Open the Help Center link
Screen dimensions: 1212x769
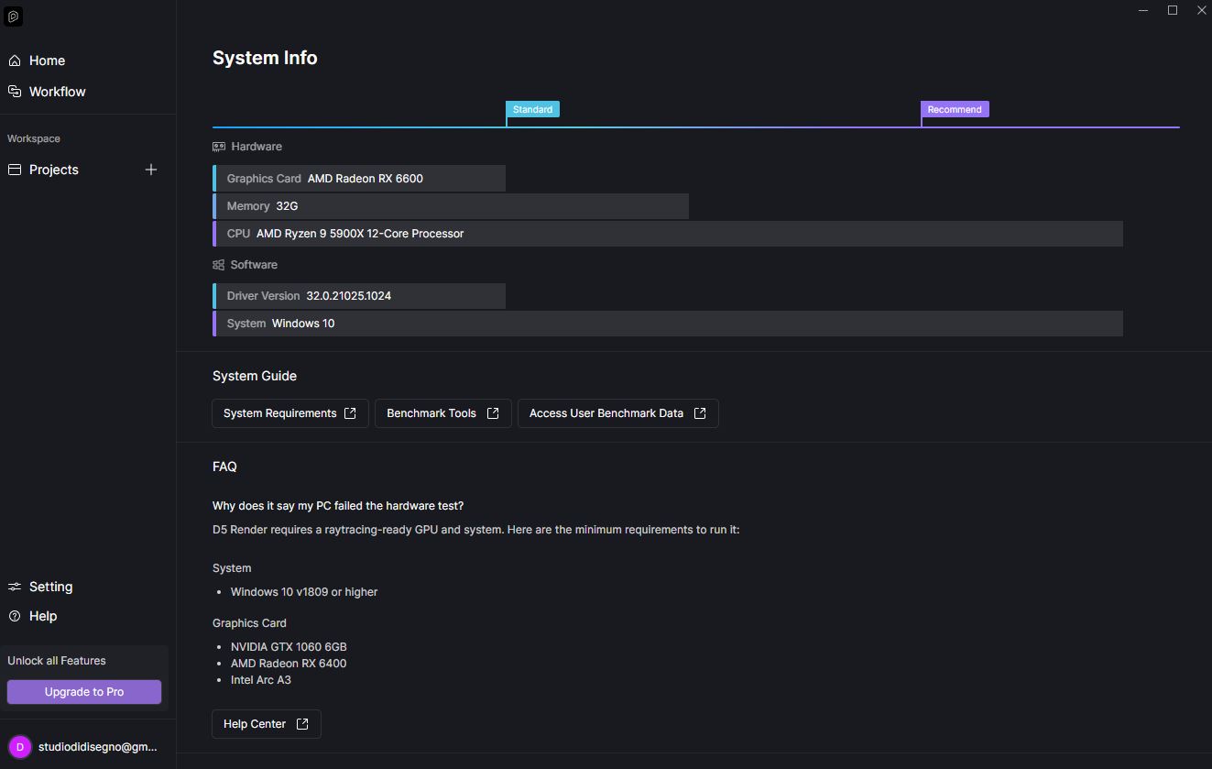266,724
